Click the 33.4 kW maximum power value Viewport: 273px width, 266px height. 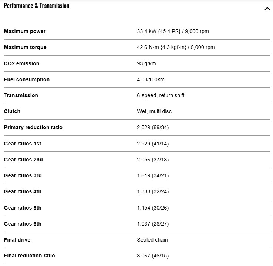pos(173,32)
